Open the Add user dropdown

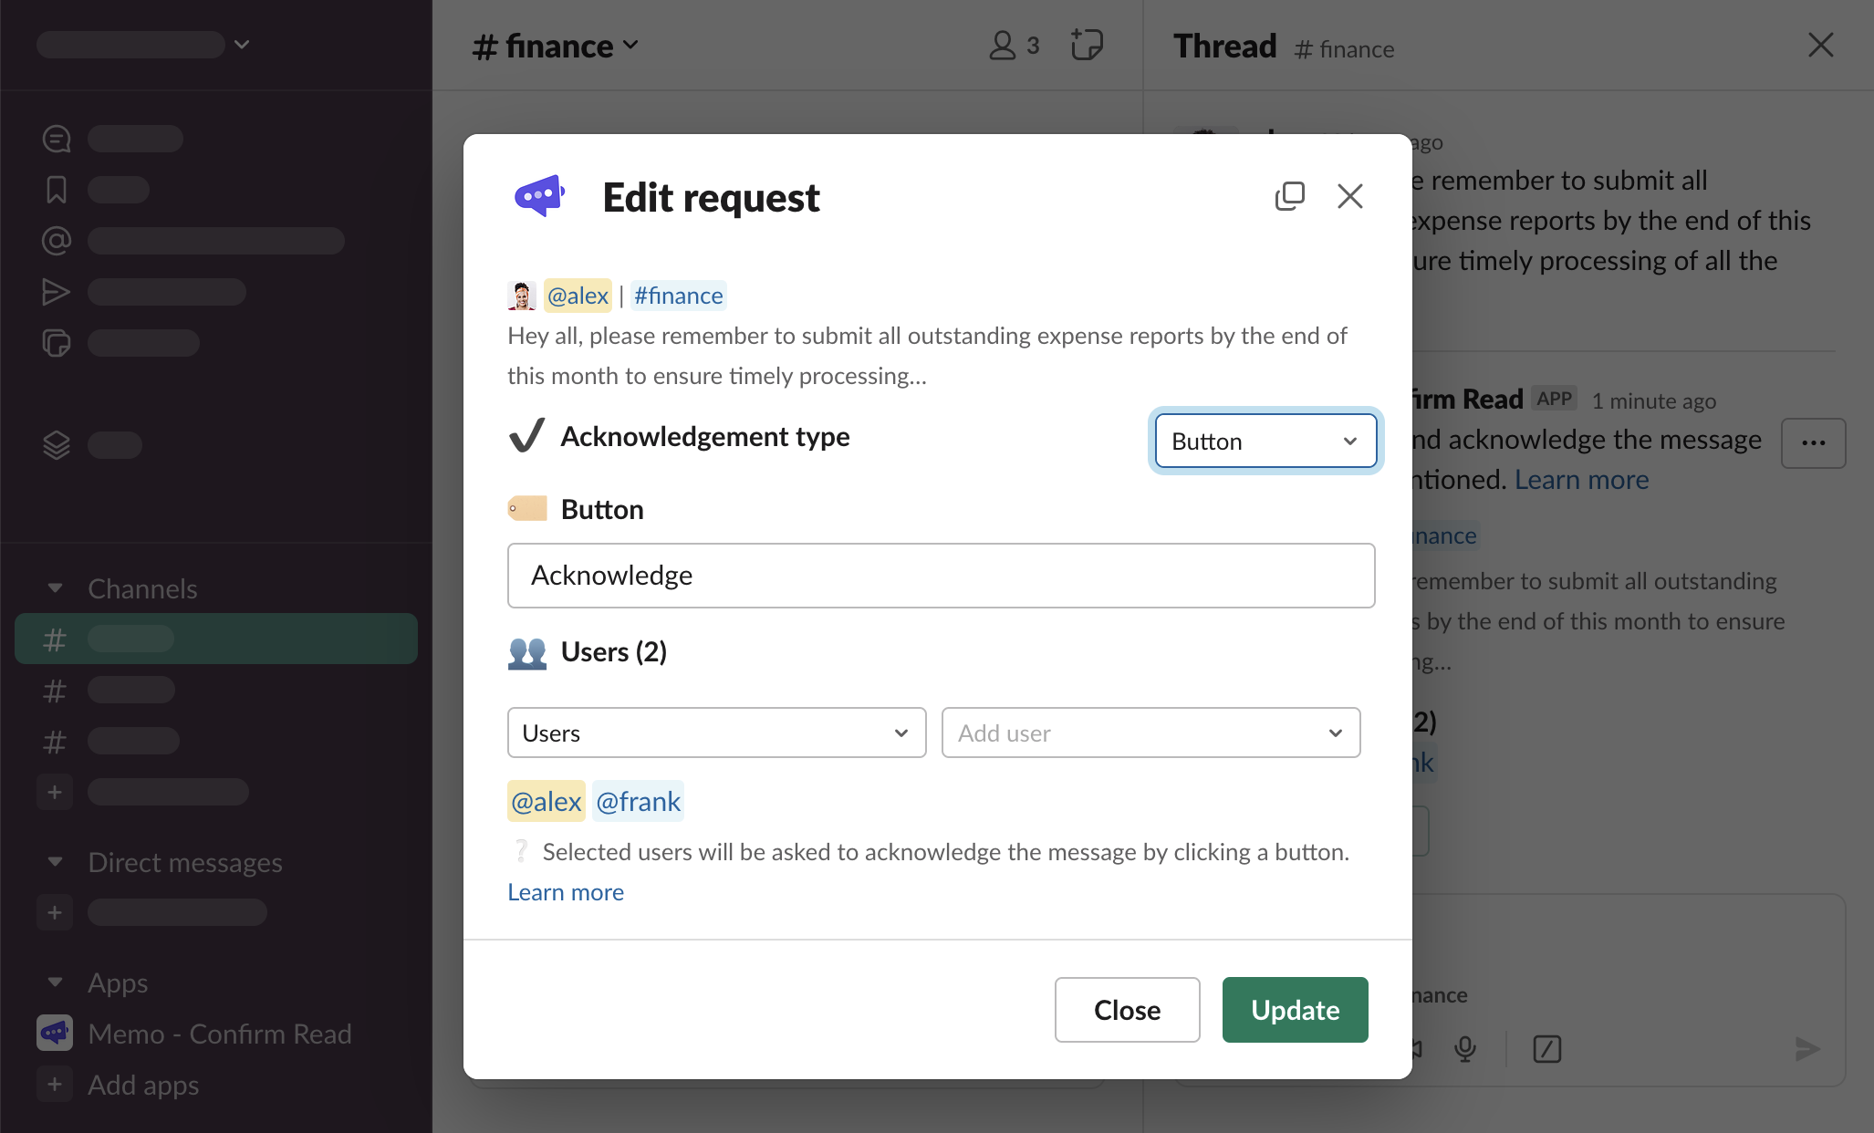pos(1150,733)
